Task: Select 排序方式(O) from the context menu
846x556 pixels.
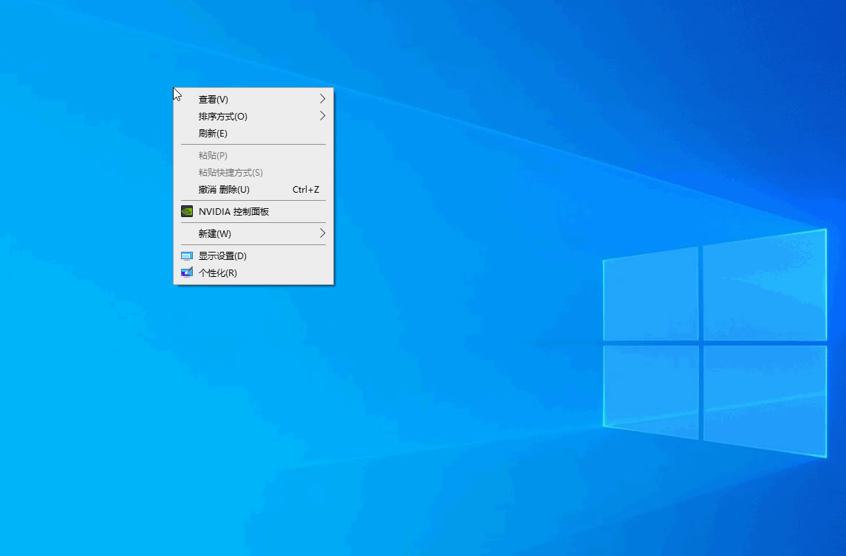Action: (222, 116)
